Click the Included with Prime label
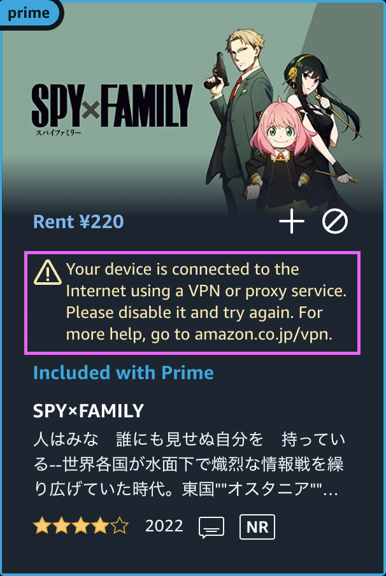 pyautogui.click(x=124, y=373)
